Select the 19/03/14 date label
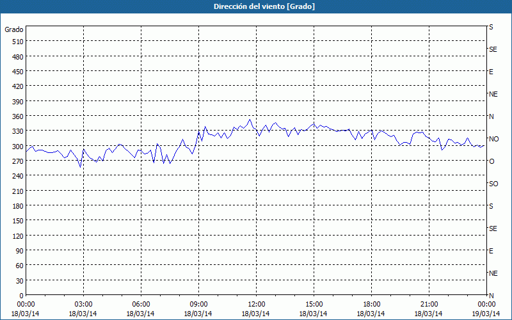512x320 pixels. click(x=486, y=314)
